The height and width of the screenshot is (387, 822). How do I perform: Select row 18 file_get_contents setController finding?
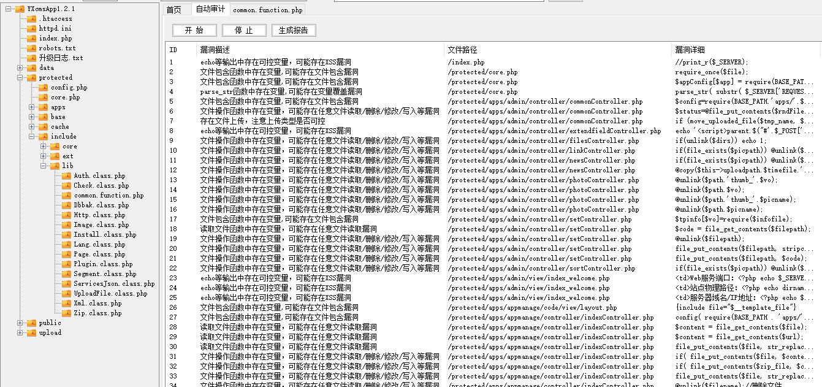[493, 229]
